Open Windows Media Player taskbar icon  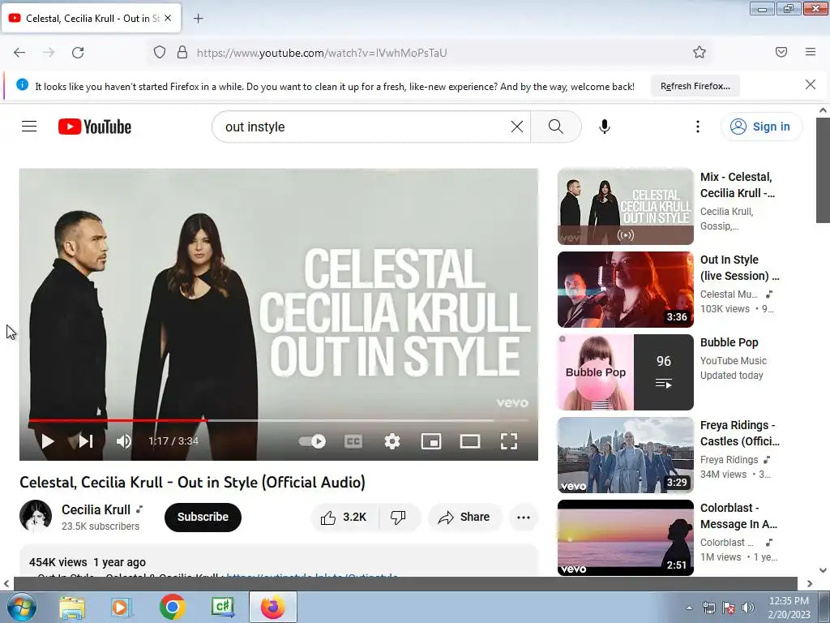[x=122, y=607]
